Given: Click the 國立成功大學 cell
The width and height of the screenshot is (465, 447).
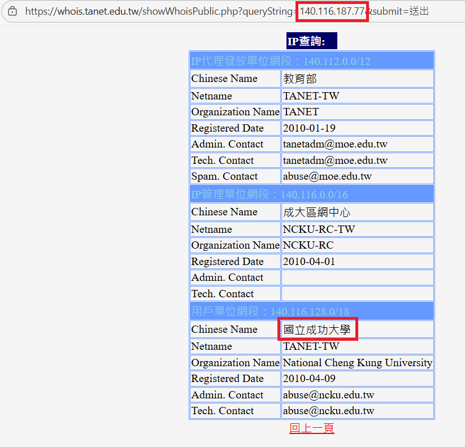Looking at the screenshot, I should (357, 329).
